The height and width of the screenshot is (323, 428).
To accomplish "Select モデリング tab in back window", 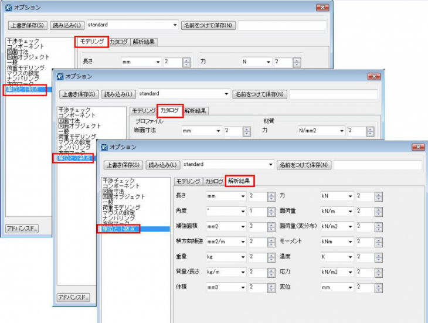I will [x=91, y=42].
